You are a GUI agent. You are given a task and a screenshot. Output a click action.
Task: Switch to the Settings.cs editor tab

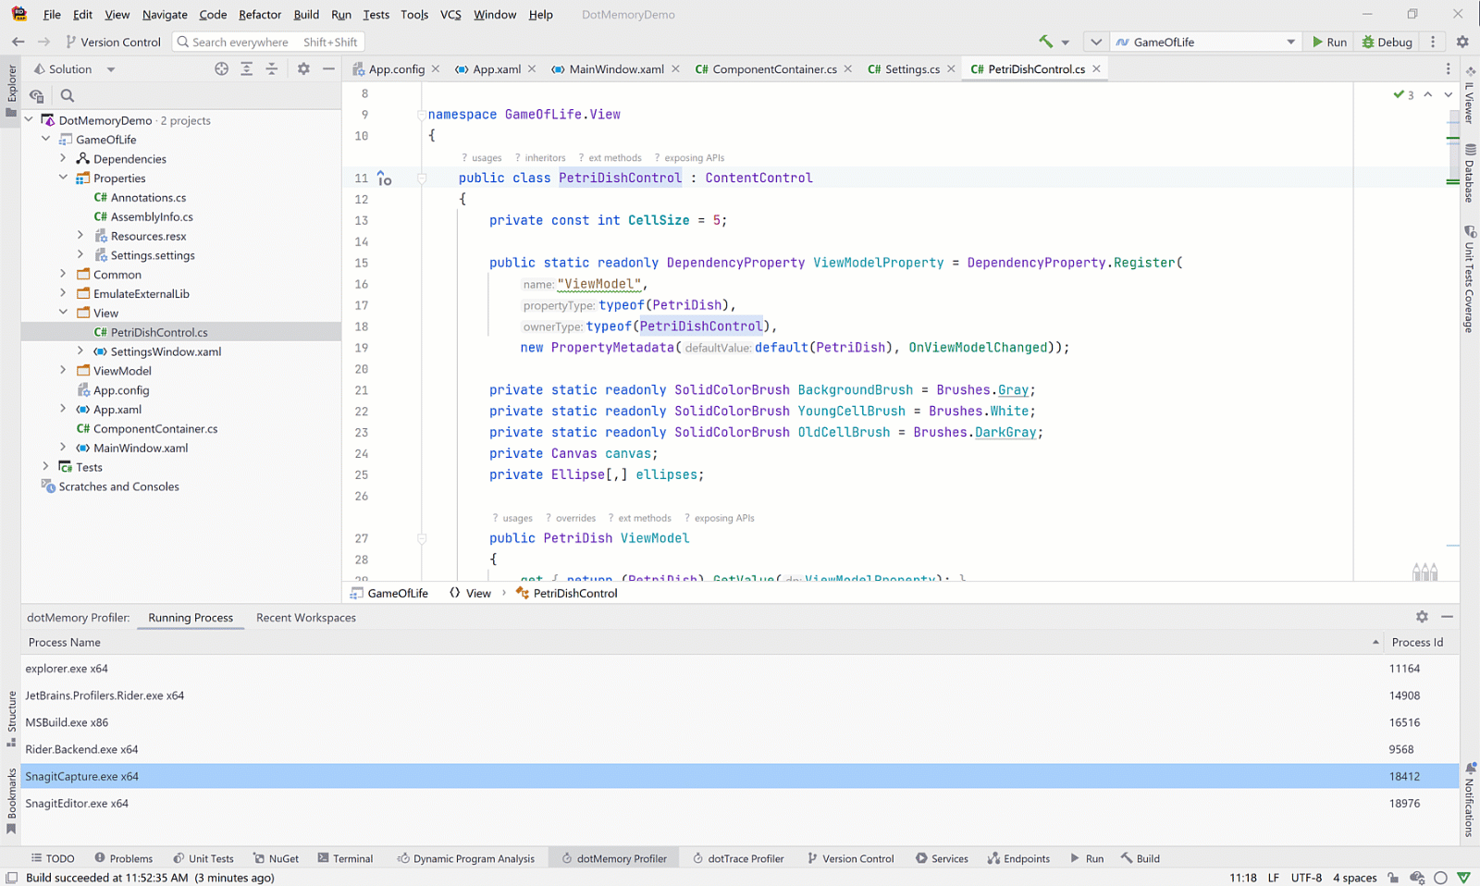[909, 68]
